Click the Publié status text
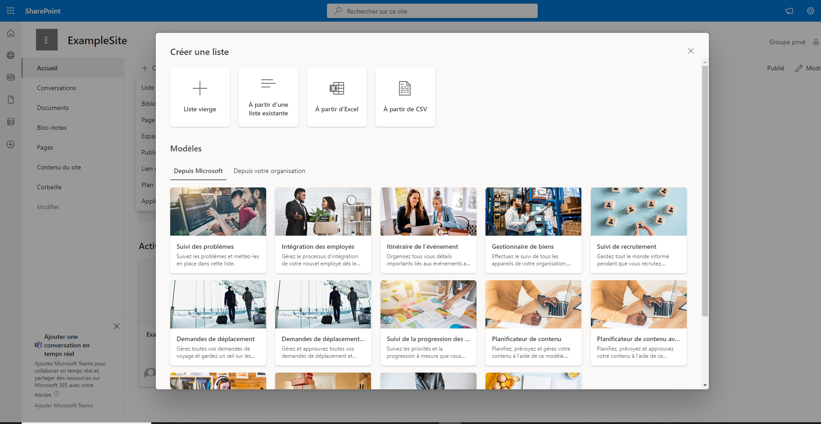Image resolution: width=821 pixels, height=424 pixels. click(x=776, y=68)
